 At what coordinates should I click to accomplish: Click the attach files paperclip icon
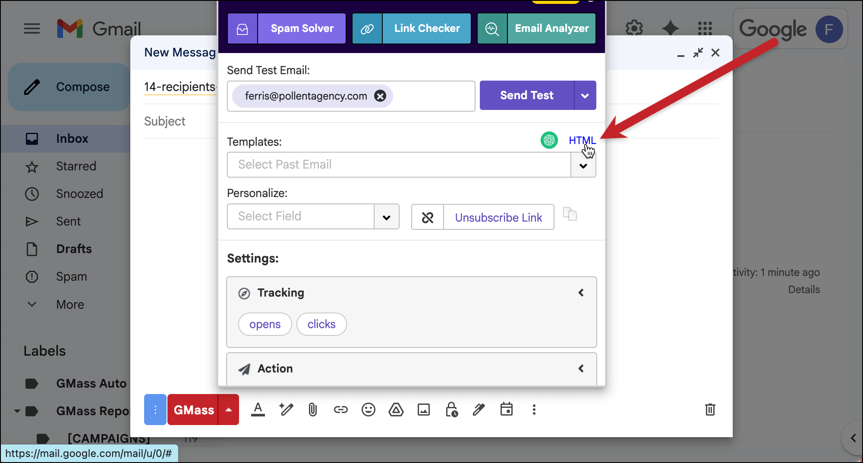click(313, 410)
